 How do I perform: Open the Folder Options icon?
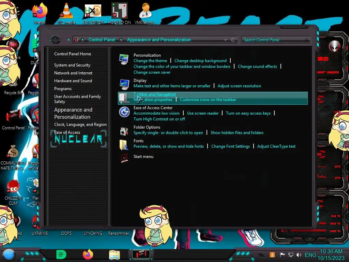124,131
